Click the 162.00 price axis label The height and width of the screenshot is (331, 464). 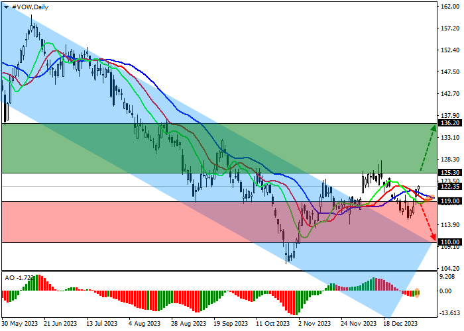(x=449, y=6)
